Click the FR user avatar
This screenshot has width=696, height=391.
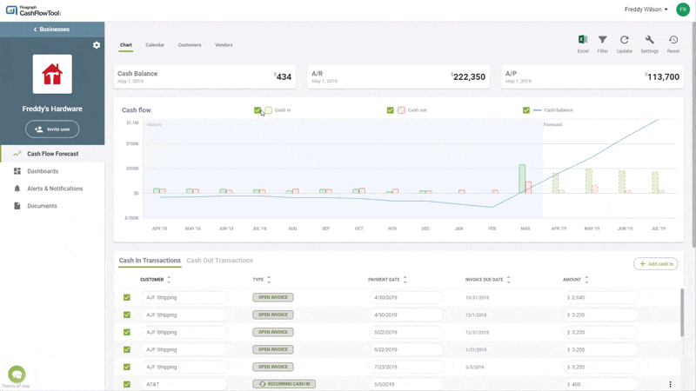coord(683,10)
